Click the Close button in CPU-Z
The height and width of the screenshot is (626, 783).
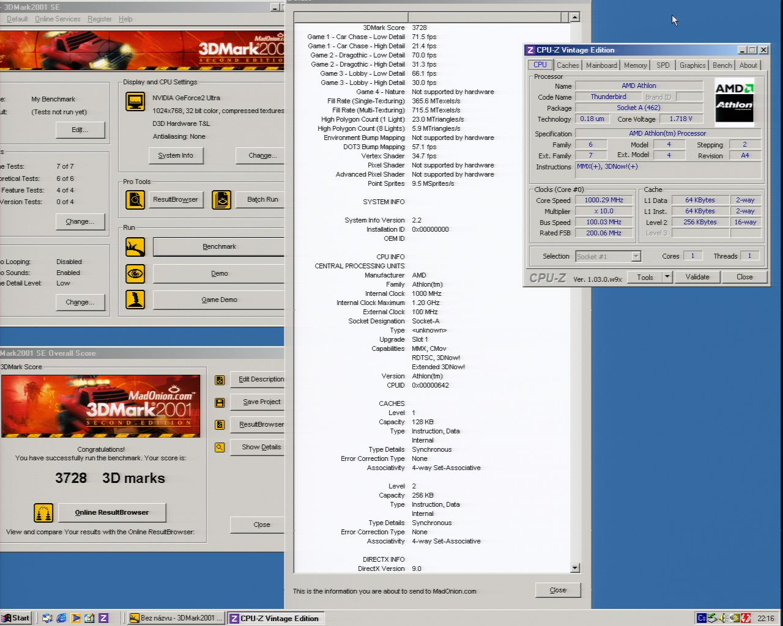point(744,277)
